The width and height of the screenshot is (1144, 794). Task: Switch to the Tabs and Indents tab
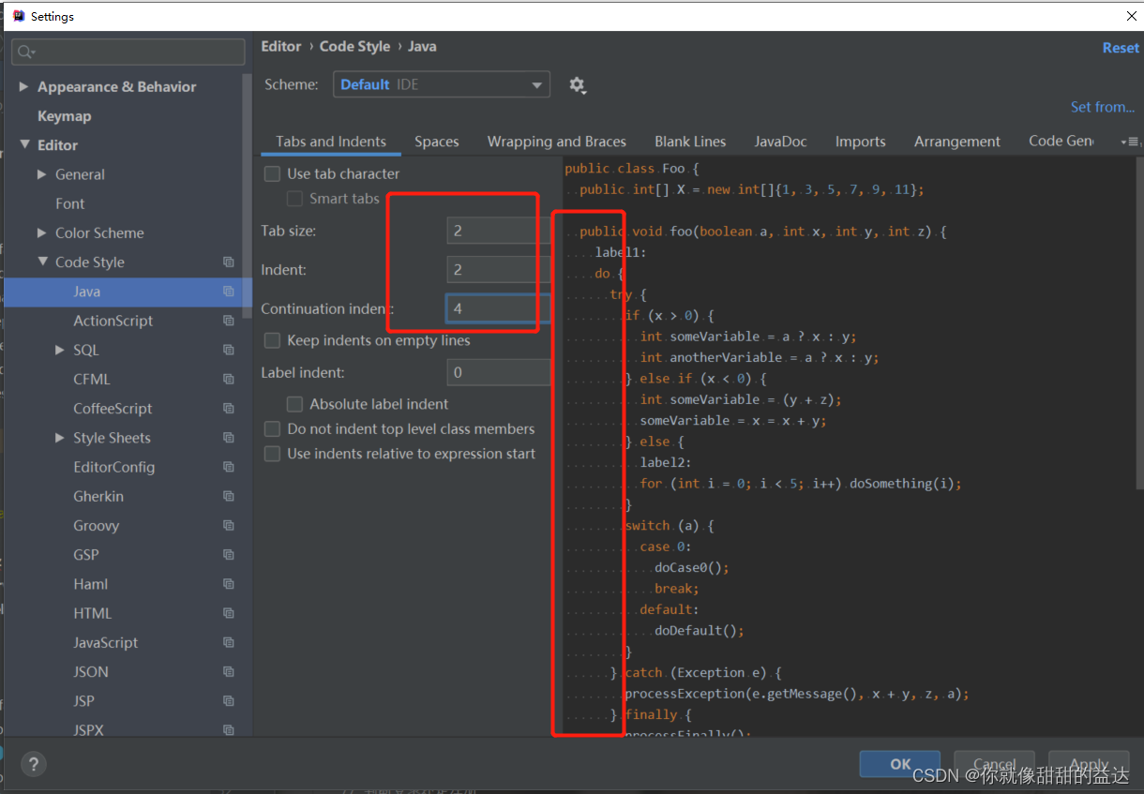tap(331, 142)
